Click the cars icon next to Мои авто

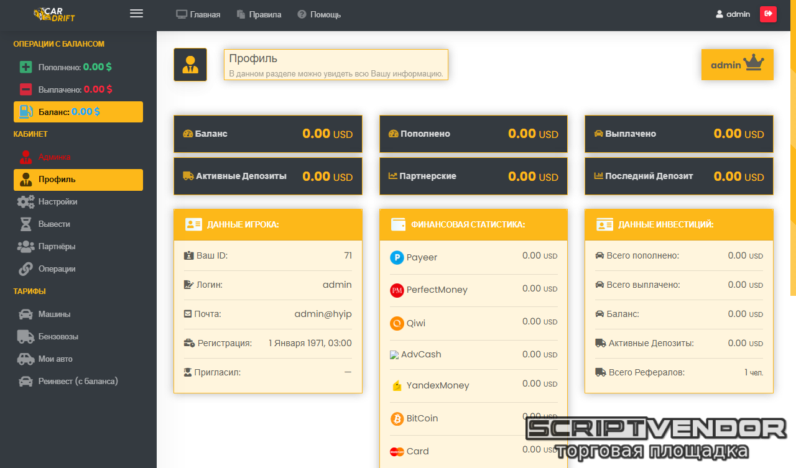tap(25, 359)
